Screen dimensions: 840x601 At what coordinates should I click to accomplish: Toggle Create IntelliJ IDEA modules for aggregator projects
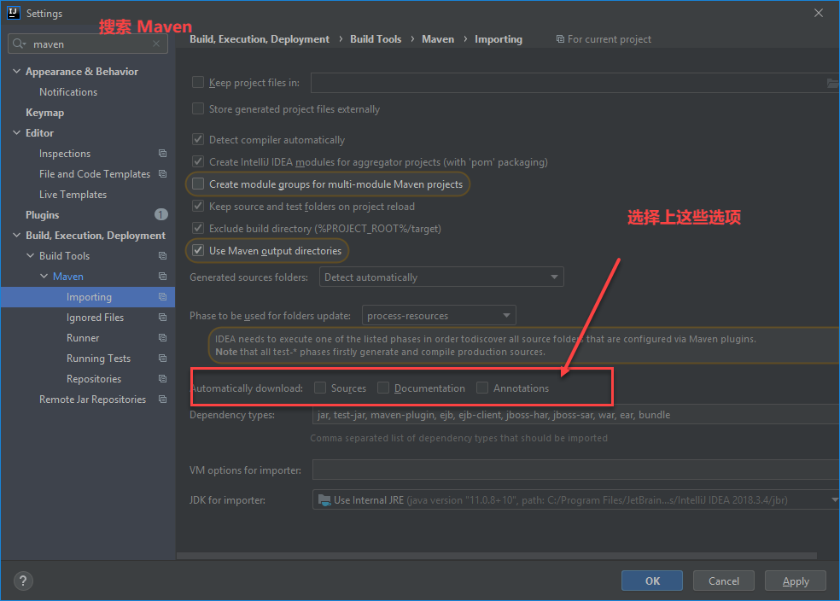point(198,161)
